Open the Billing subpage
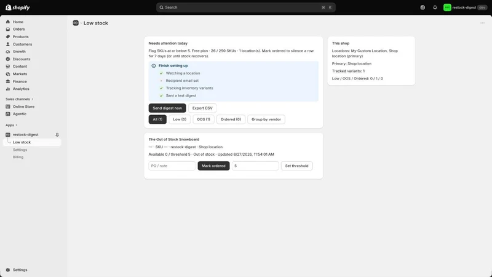 coord(18,157)
